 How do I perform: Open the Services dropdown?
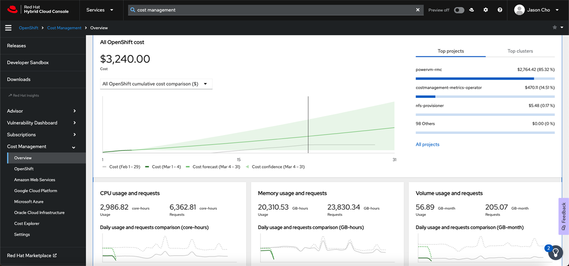pos(100,10)
